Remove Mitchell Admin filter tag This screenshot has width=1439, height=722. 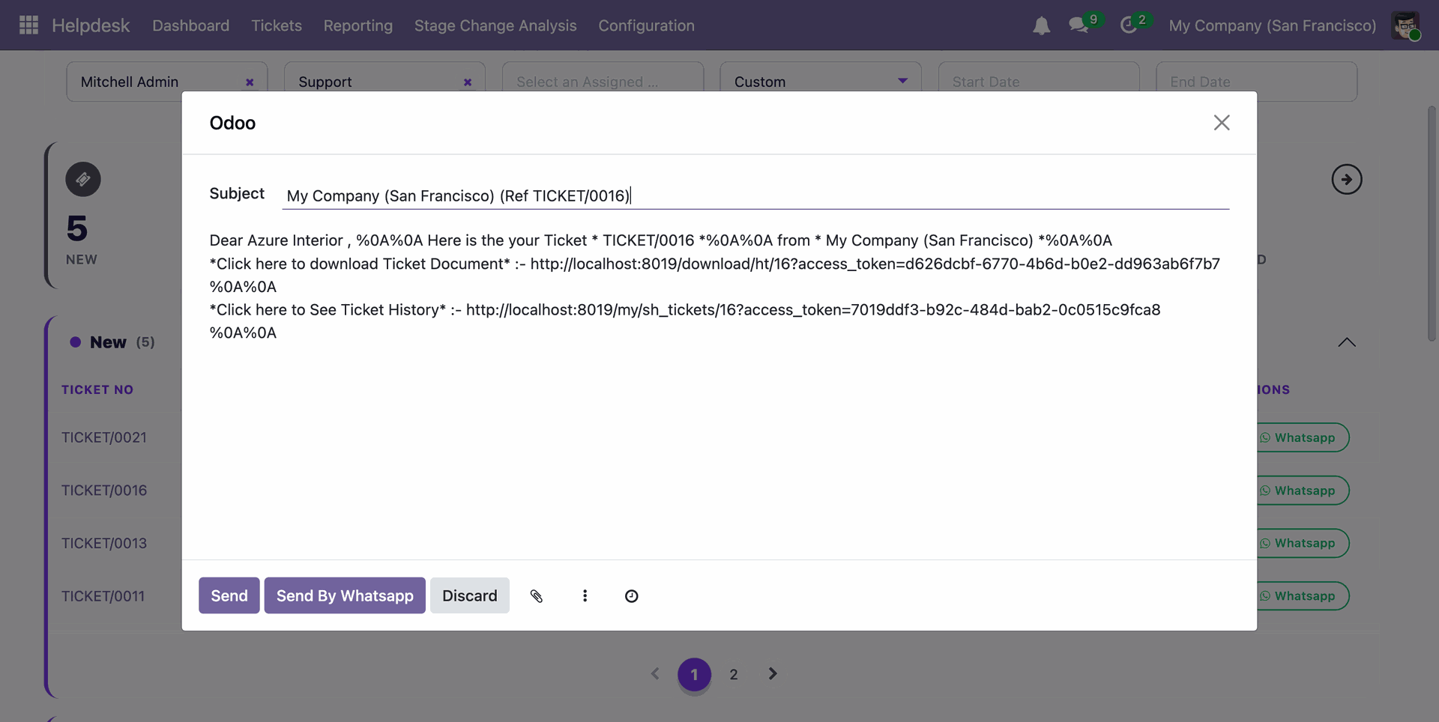tap(250, 82)
